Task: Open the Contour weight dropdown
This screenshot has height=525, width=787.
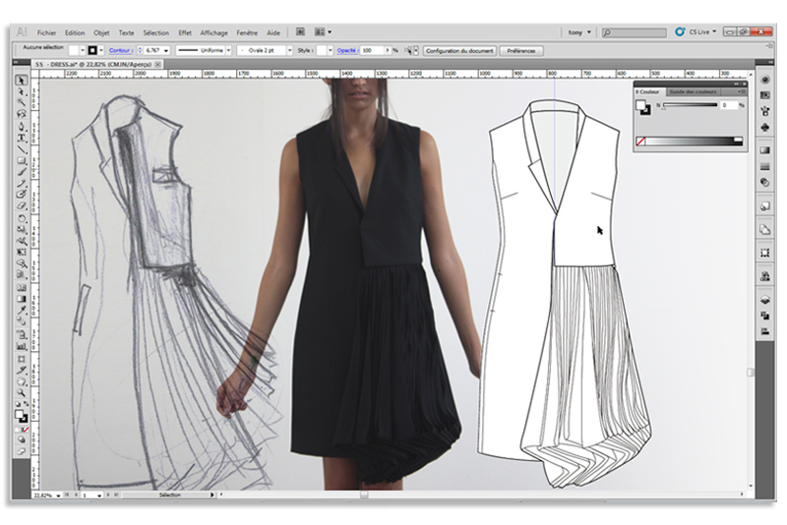Action: [x=166, y=51]
